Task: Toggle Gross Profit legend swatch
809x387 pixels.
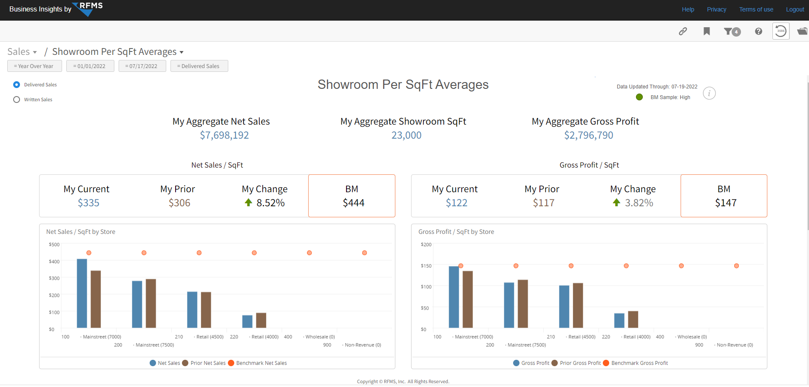Action: 516,363
